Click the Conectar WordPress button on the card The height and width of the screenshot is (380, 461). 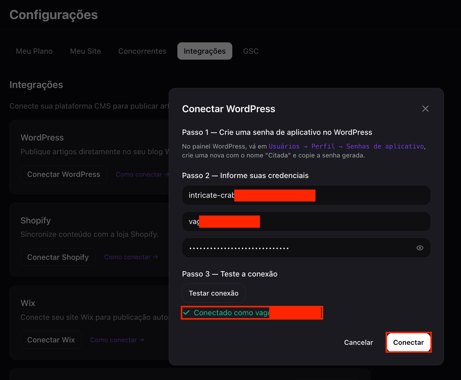click(x=64, y=174)
